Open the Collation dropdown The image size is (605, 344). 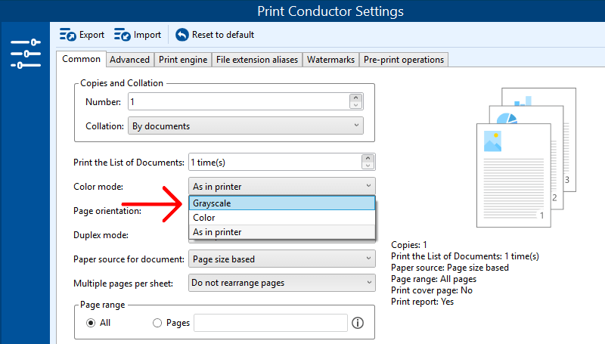[245, 126]
